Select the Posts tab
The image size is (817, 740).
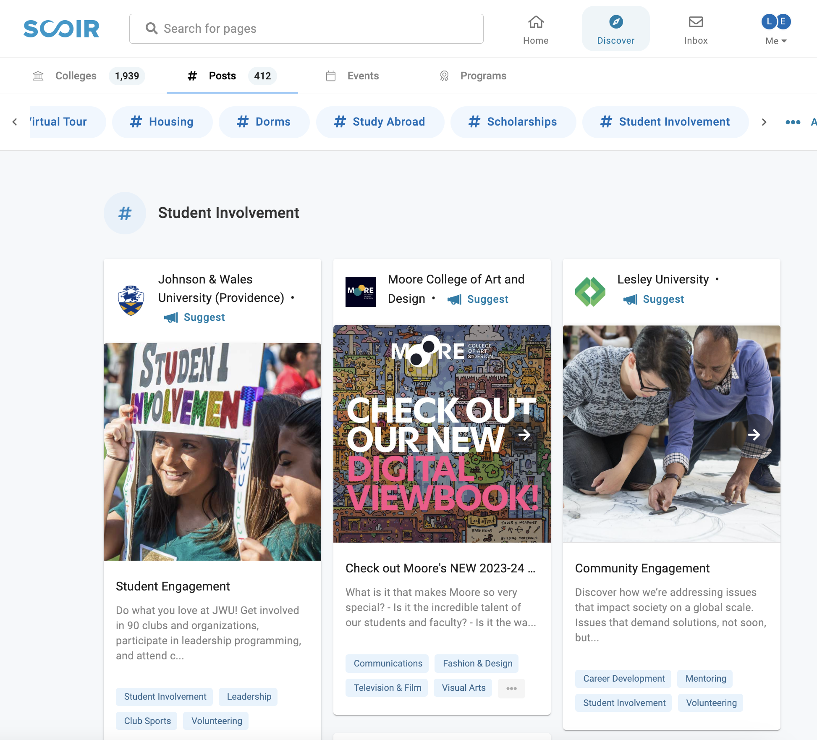pos(232,76)
